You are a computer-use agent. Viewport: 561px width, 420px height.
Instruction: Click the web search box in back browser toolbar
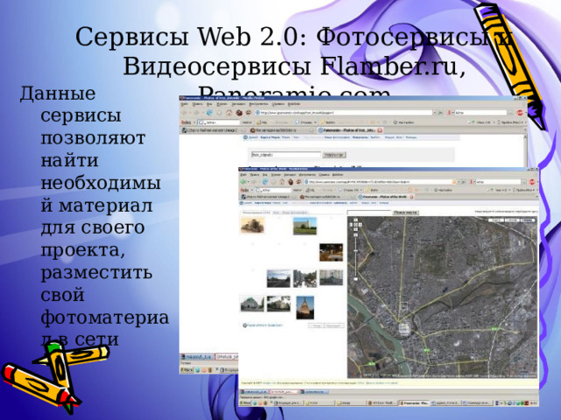click(480, 113)
